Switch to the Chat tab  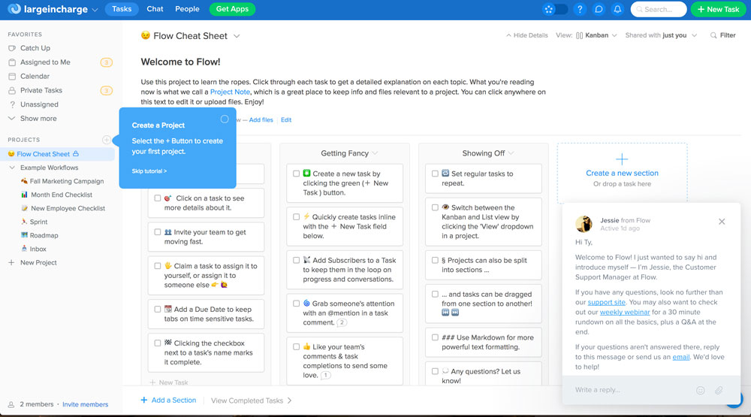[x=155, y=9]
